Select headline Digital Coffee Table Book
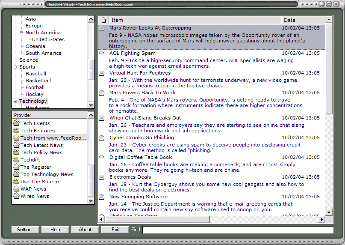 tap(141, 157)
